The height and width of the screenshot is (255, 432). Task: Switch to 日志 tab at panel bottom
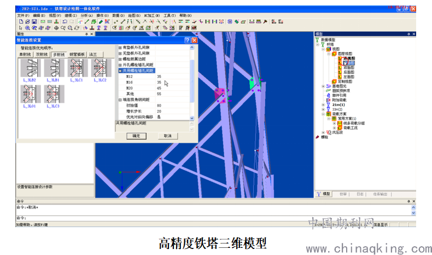pos(360,194)
